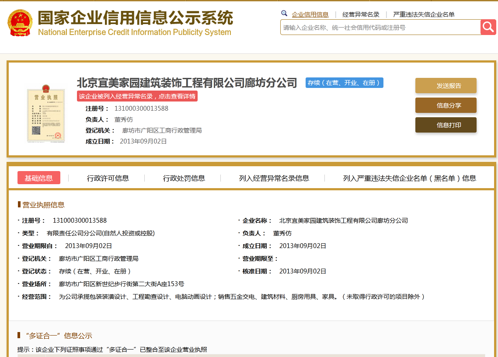498x357 pixels.
Task: Switch to the 列入严重违法失信企业名单（黑名单）信息 tab
Action: pos(409,178)
